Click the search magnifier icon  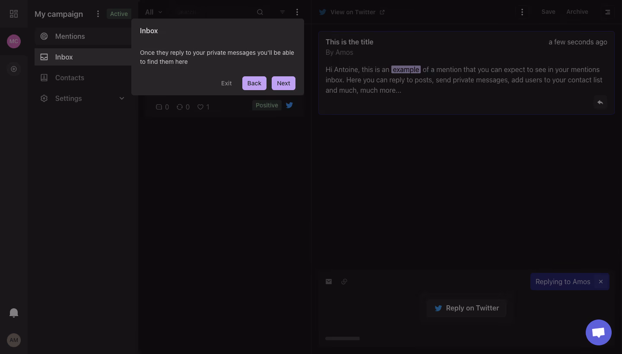click(x=260, y=12)
